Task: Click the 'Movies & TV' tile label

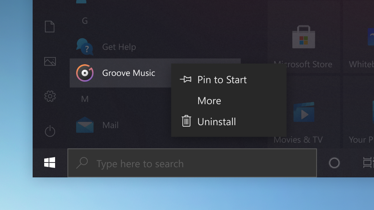Action: click(298, 140)
